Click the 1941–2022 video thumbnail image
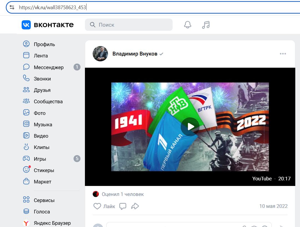This screenshot has width=300, height=227. pos(190,127)
